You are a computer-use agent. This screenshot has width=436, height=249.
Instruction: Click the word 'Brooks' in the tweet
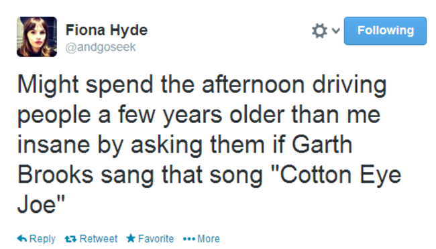tap(55, 174)
